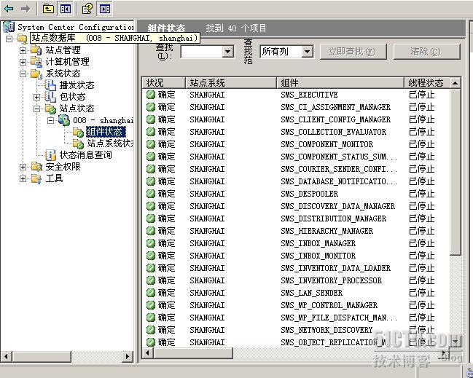Click the 站点系统状态 tree node icon
The image size is (473, 378).
click(78, 143)
